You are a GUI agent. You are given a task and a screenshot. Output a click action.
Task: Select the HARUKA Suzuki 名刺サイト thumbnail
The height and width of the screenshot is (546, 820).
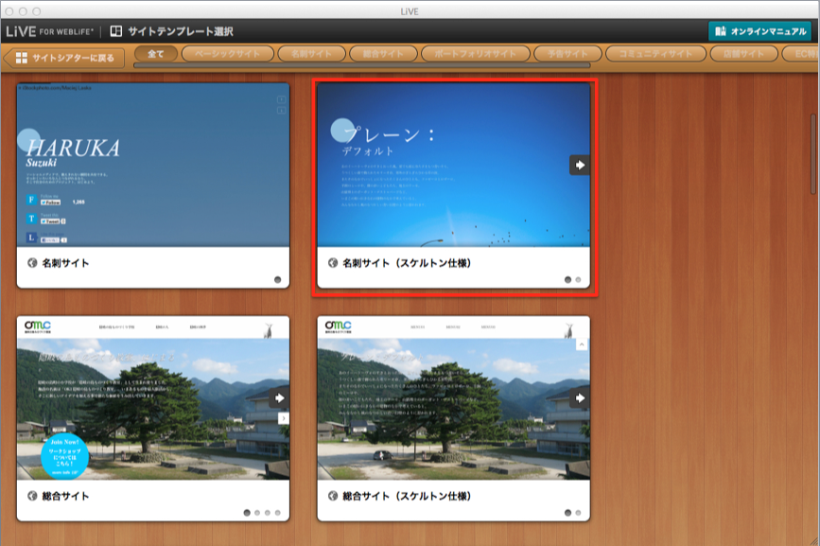click(153, 165)
